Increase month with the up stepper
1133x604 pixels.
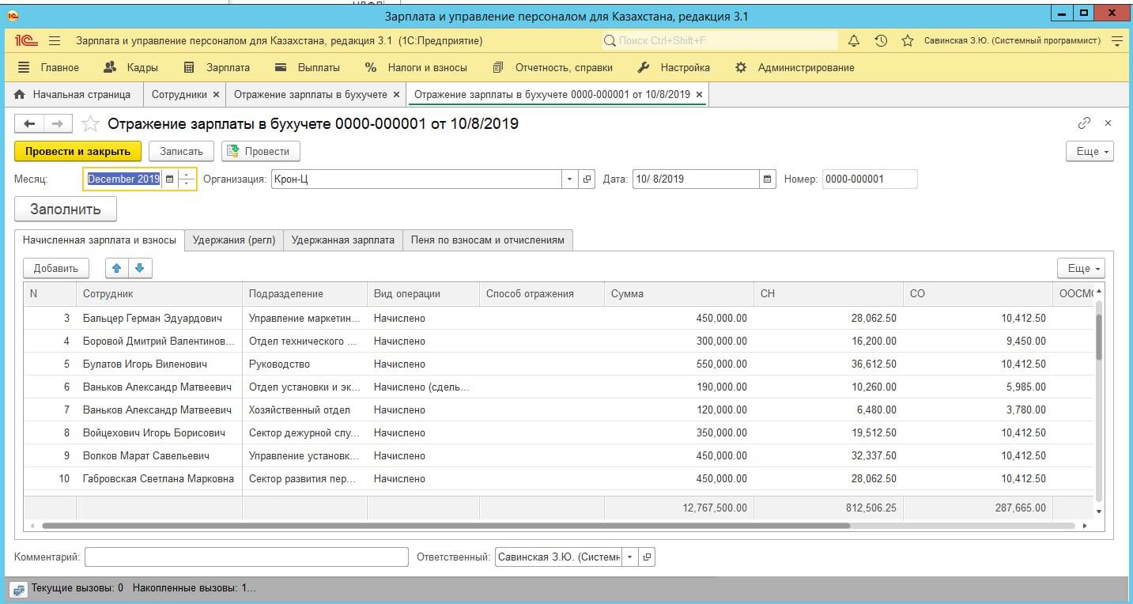click(x=186, y=175)
